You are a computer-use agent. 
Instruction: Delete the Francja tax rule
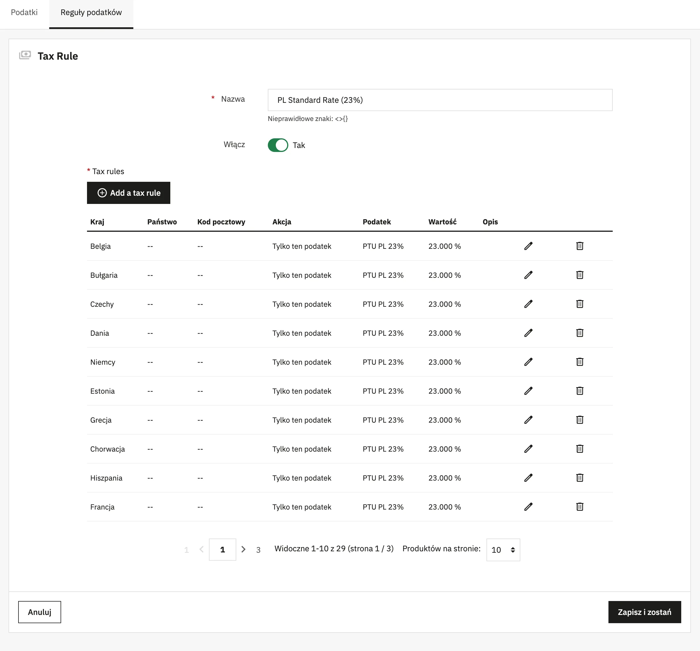coord(579,507)
